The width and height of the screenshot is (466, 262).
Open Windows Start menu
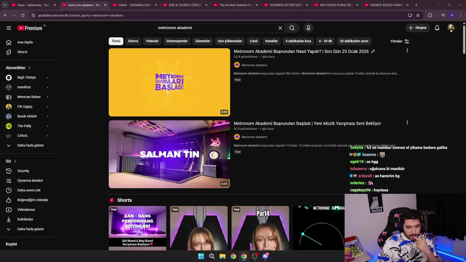coord(201,256)
